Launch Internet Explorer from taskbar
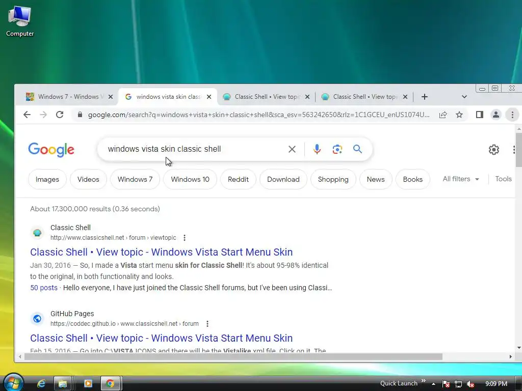The image size is (522, 391). pos(41,384)
